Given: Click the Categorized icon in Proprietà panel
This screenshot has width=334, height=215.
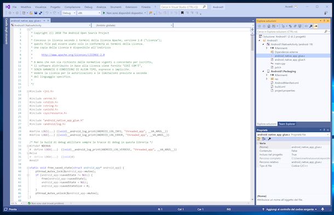Looking at the screenshot, I should click(x=259, y=139).
